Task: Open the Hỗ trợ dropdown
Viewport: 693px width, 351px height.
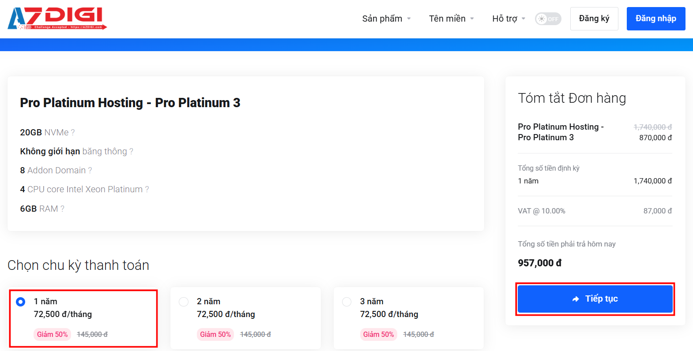Action: tap(508, 19)
